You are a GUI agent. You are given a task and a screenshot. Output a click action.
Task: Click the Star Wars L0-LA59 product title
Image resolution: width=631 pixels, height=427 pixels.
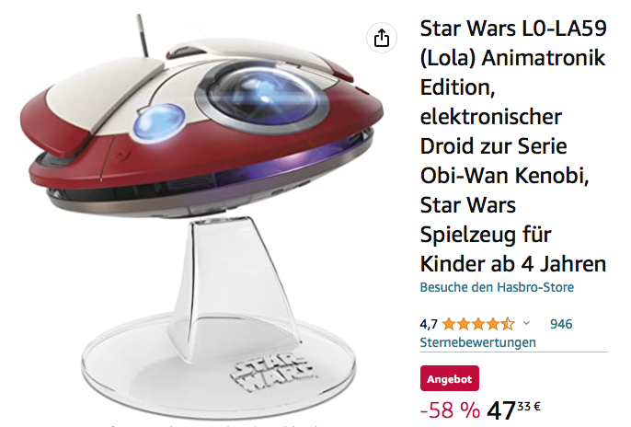[x=513, y=146]
